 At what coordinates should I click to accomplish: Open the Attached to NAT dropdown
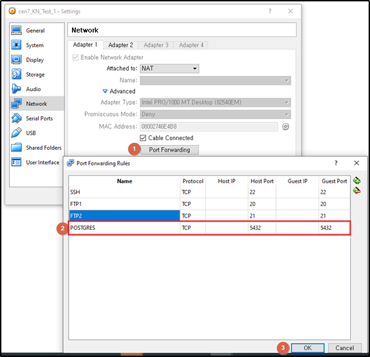(x=169, y=68)
